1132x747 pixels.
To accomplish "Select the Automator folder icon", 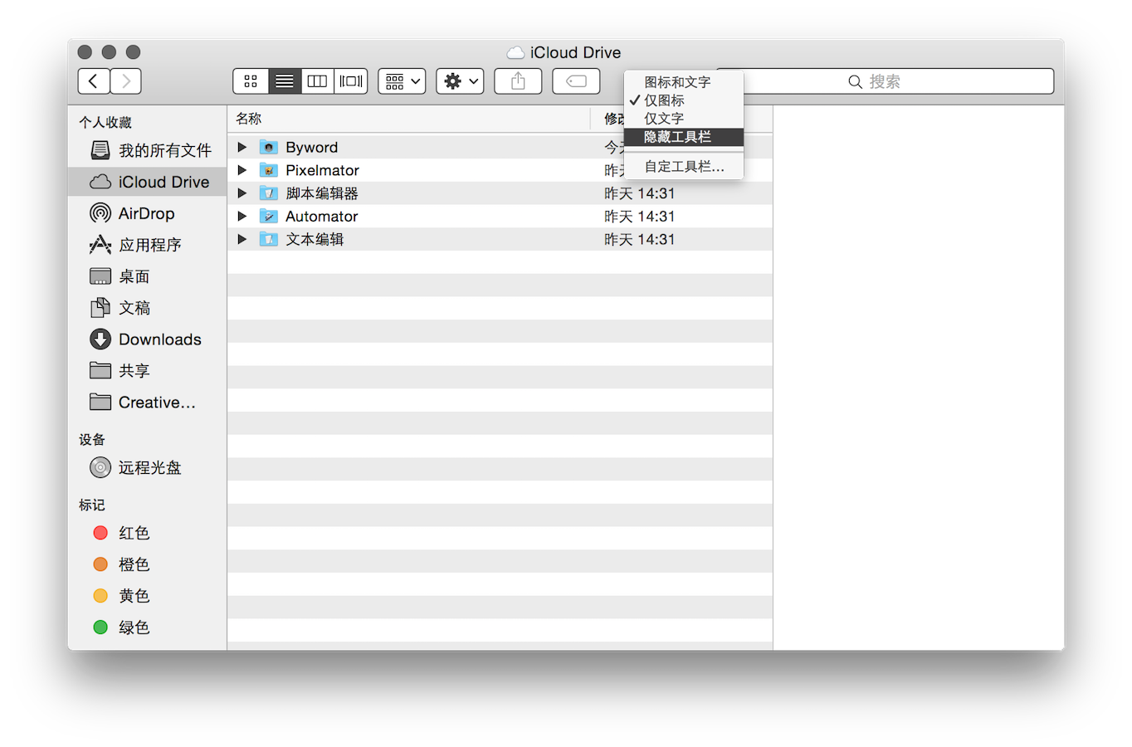I will (268, 216).
